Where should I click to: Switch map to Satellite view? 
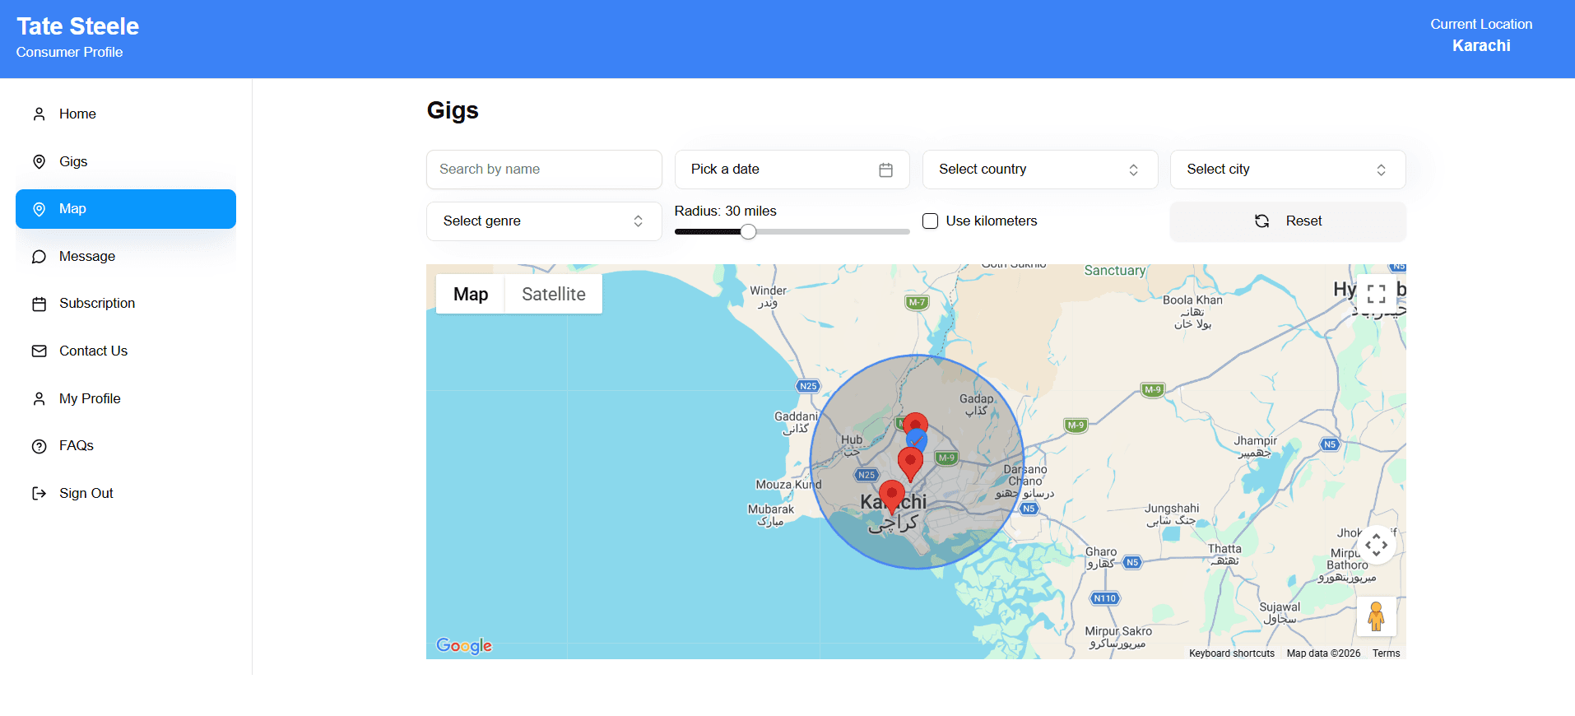coord(553,295)
